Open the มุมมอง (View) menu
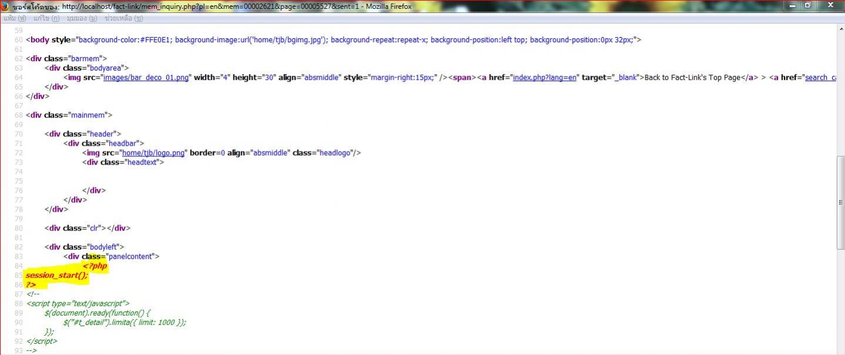 [81, 18]
